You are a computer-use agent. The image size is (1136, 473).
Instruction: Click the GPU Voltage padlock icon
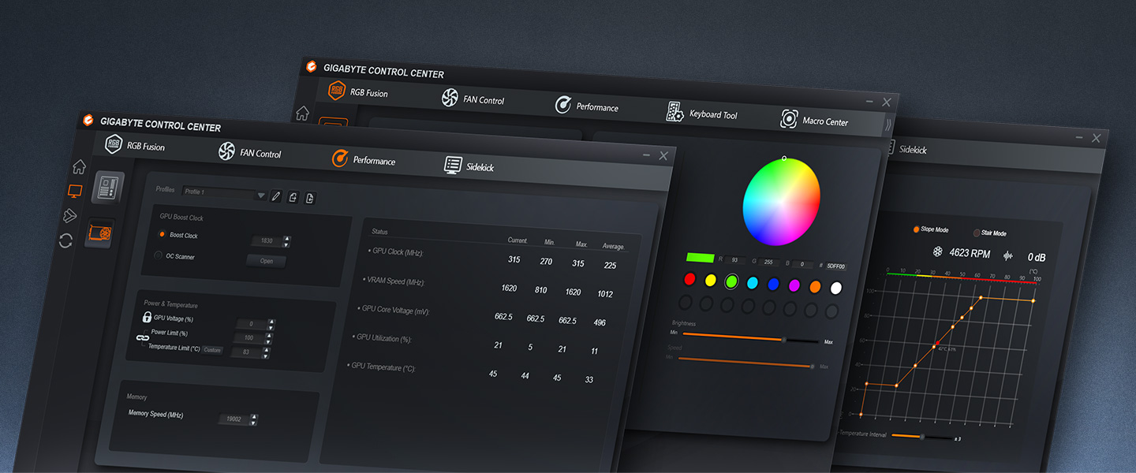(x=147, y=317)
